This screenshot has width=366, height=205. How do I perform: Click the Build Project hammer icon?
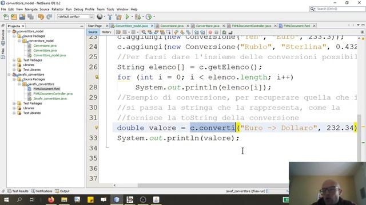click(x=110, y=17)
